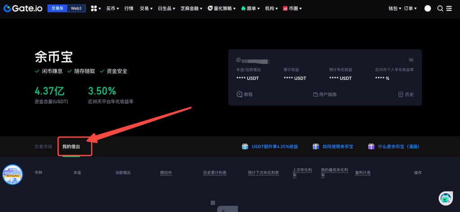Open the apps grid menu icon
The height and width of the screenshot is (212, 460).
coord(94,9)
